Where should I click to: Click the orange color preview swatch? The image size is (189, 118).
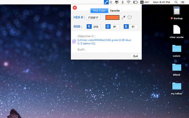tap(112, 17)
